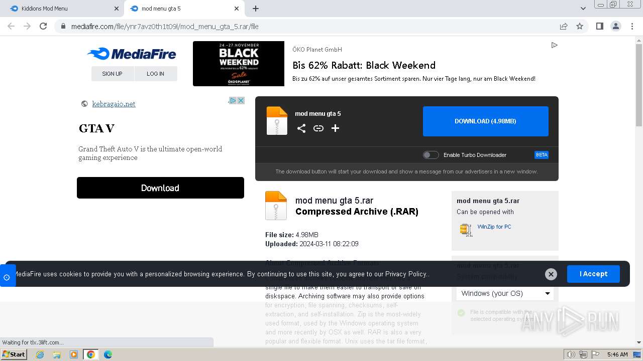Dismiss the cookie banner with the X icon
This screenshot has height=361, width=643.
[x=551, y=274]
